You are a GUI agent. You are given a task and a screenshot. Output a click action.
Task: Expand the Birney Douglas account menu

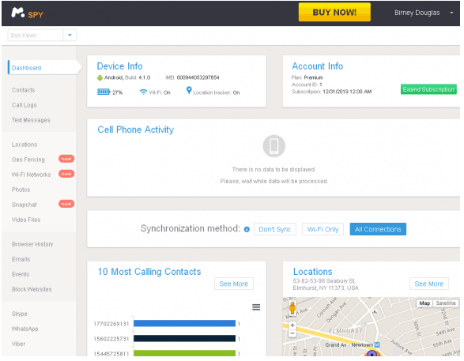451,13
